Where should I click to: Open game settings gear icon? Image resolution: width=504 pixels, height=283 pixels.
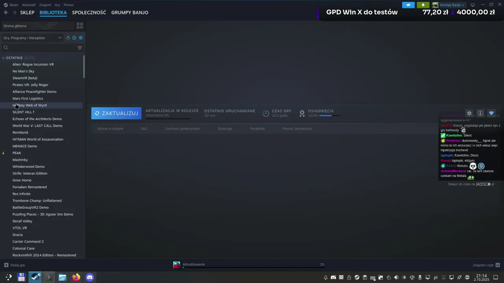click(x=469, y=113)
